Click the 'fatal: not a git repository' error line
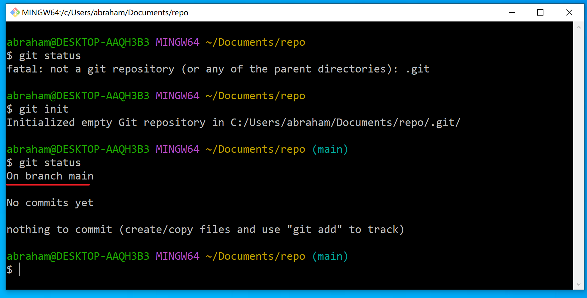Screen dimensions: 587x298 (218, 69)
